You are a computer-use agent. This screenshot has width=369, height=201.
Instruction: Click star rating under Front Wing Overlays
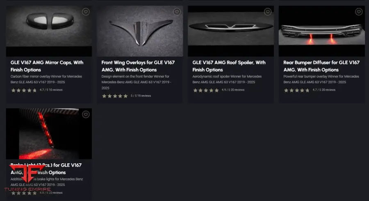tap(115, 96)
